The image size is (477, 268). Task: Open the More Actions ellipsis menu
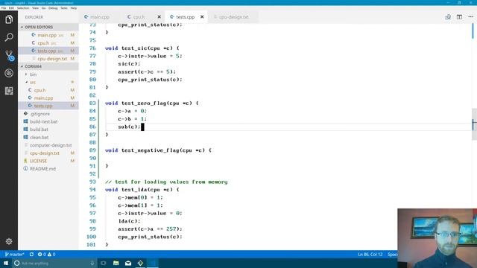470,17
